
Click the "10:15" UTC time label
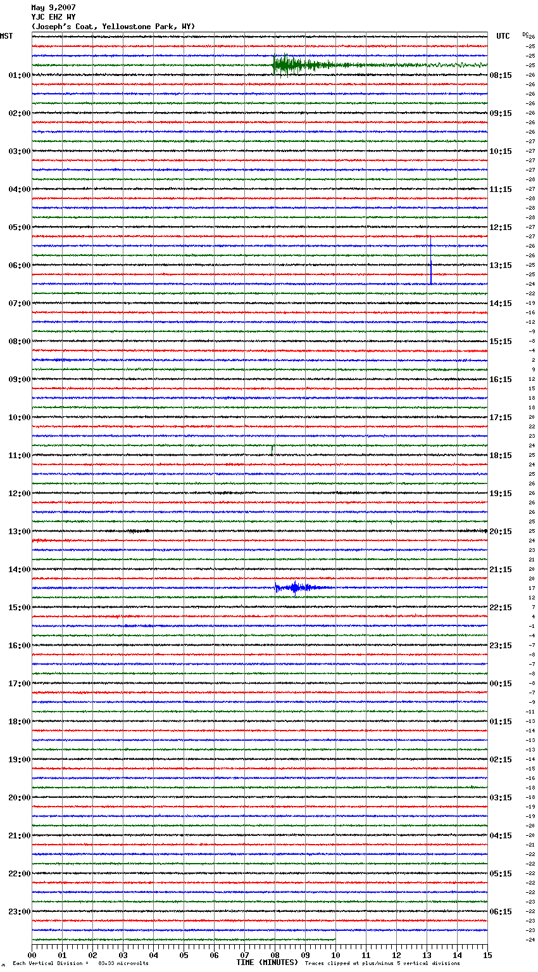click(501, 151)
